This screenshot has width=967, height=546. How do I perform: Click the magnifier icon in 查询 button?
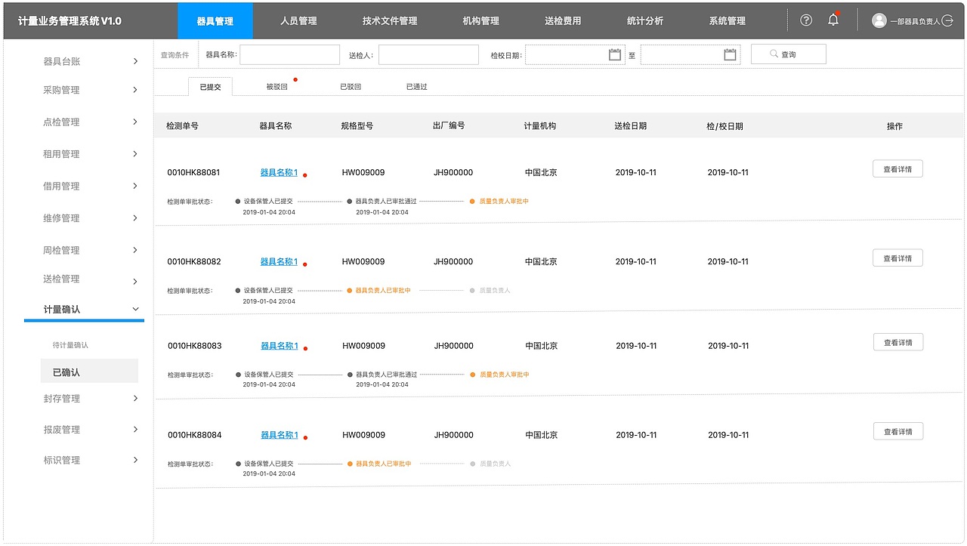click(x=774, y=54)
